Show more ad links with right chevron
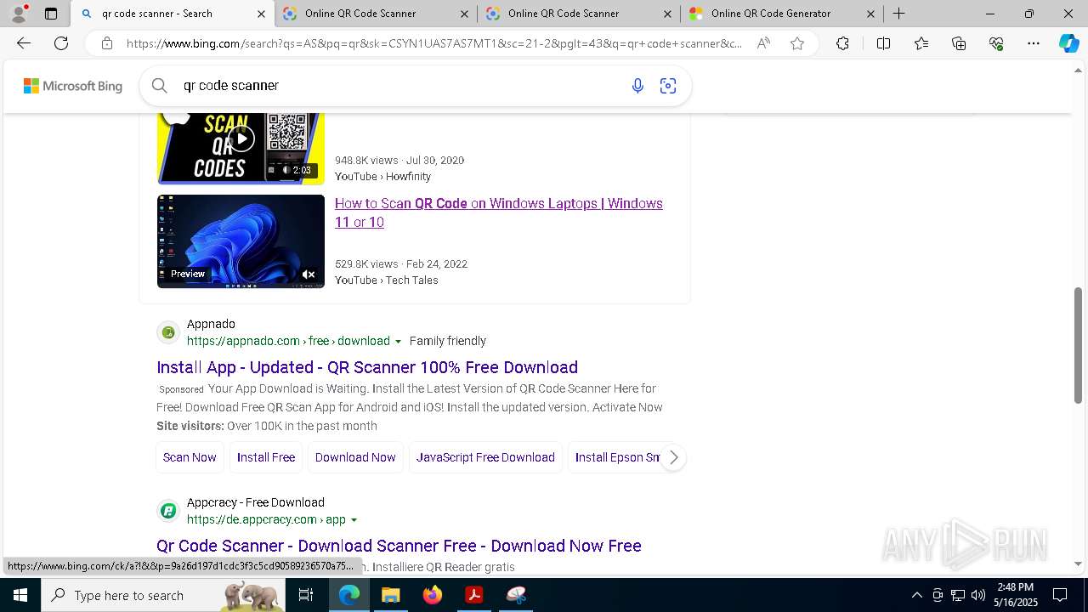Screen dimensions: 1088x612 673,457
